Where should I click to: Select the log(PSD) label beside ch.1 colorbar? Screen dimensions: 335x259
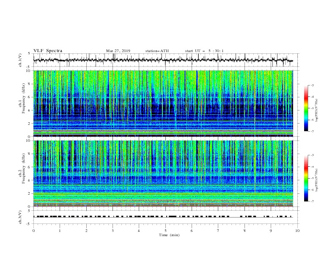(317, 110)
